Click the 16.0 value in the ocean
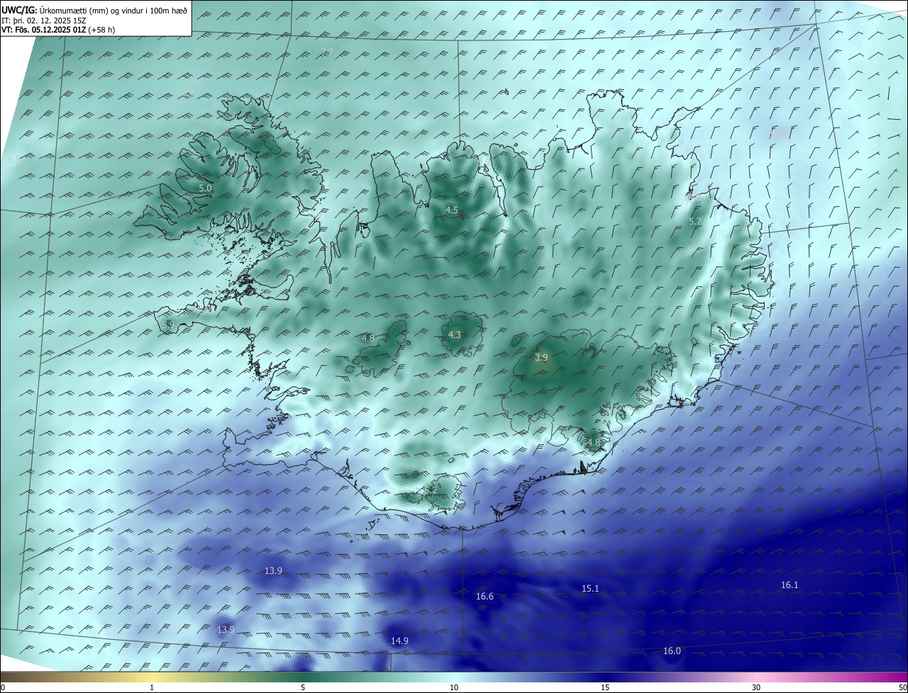 [x=672, y=650]
